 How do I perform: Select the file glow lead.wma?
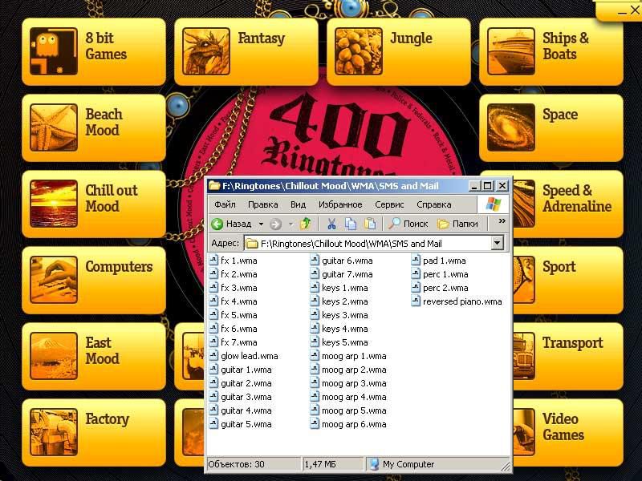[x=249, y=356]
